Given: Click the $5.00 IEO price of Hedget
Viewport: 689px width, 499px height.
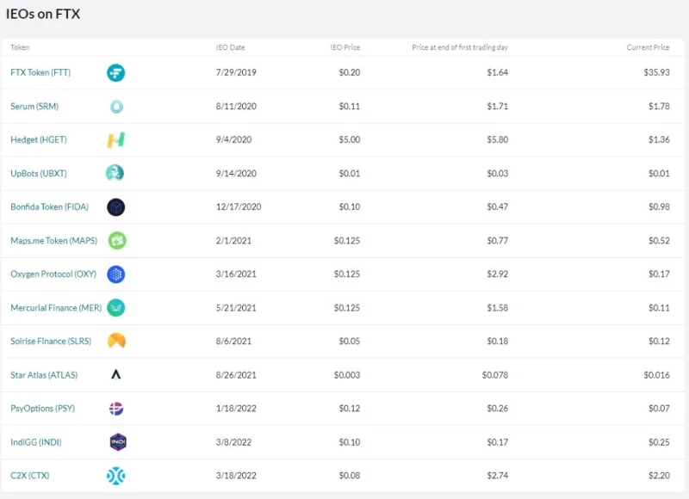Looking at the screenshot, I should point(350,139).
